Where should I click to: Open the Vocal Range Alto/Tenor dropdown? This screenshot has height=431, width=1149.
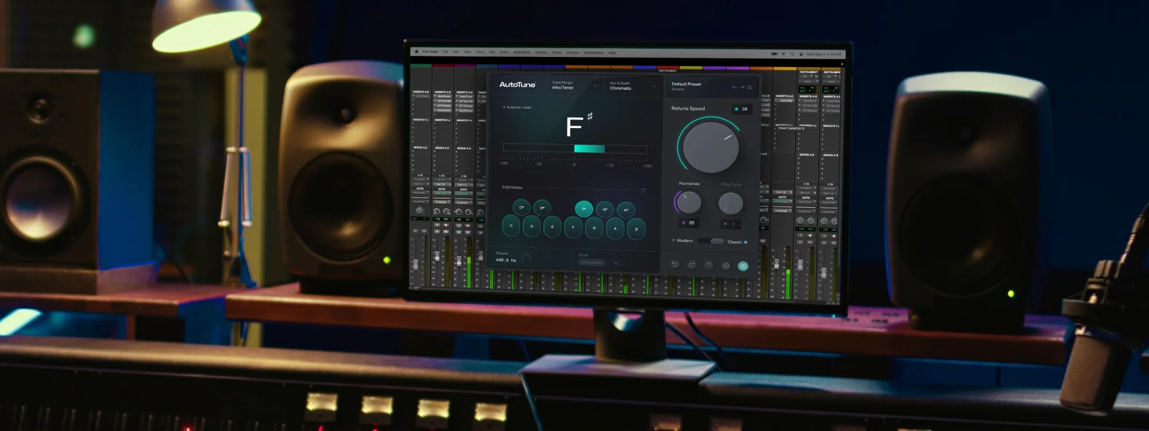click(x=574, y=85)
